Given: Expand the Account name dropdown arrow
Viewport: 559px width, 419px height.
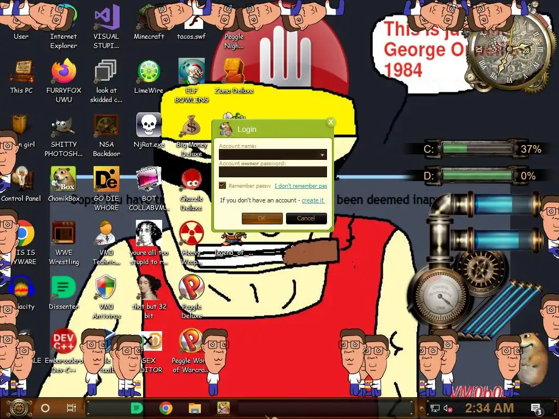Looking at the screenshot, I should coord(322,154).
